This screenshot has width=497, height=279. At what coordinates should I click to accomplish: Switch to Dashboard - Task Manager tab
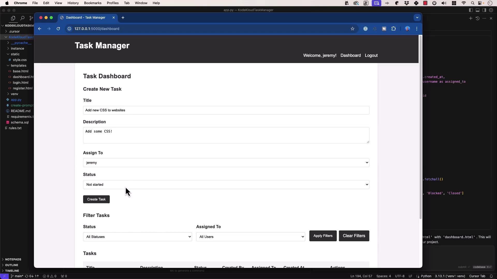click(85, 18)
